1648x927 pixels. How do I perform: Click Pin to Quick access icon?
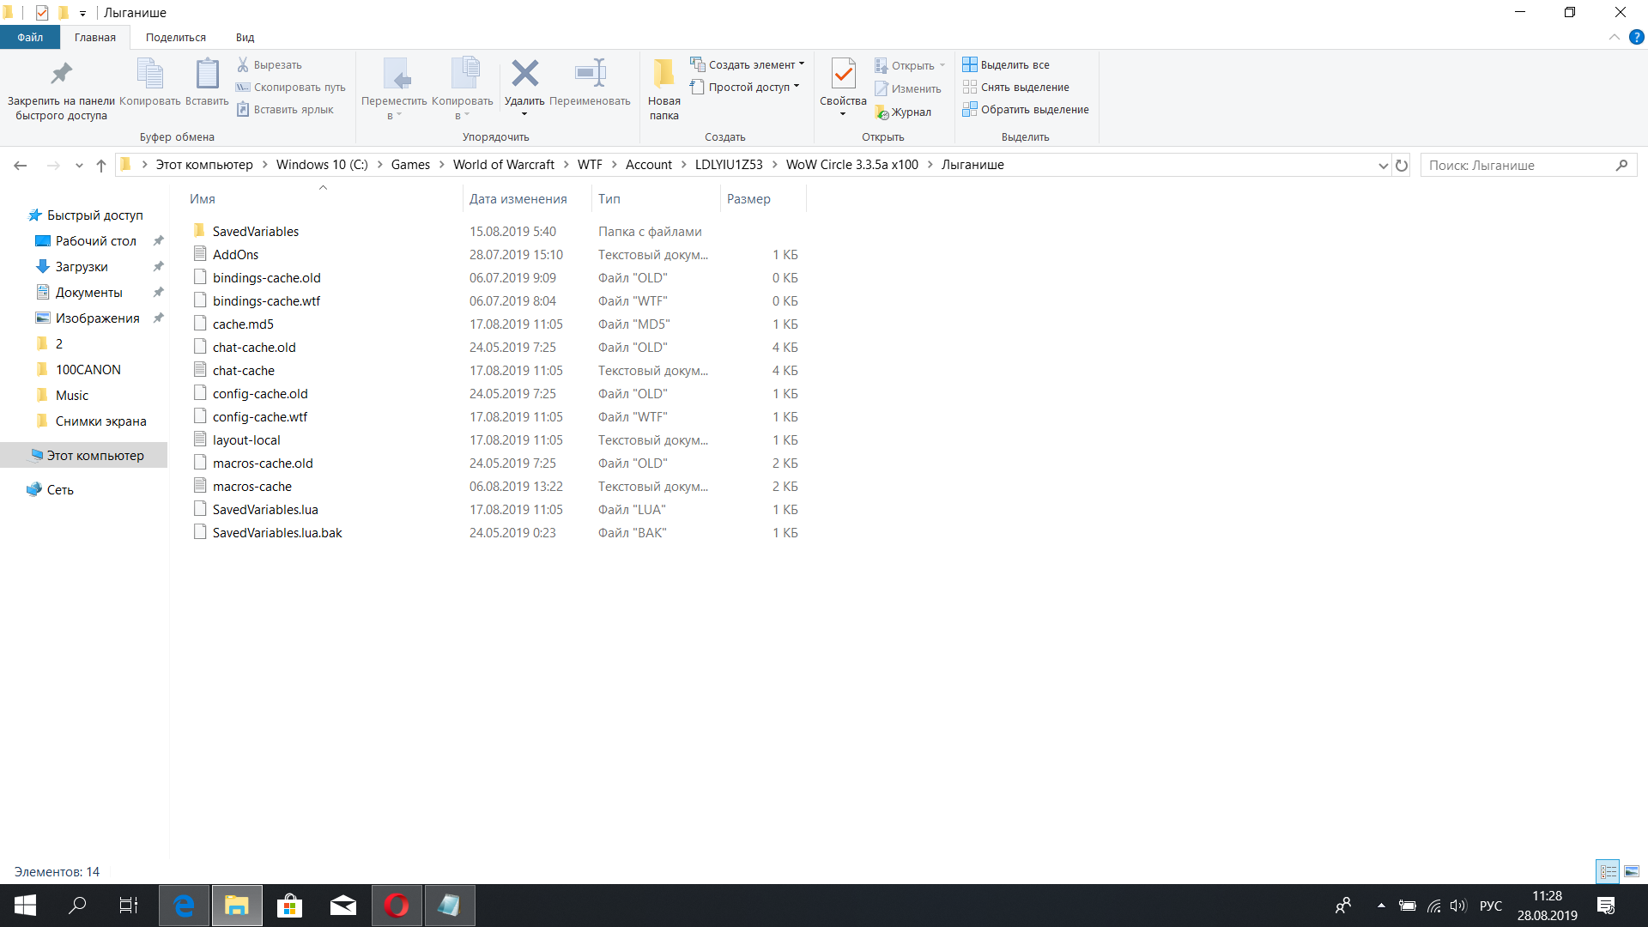point(61,75)
